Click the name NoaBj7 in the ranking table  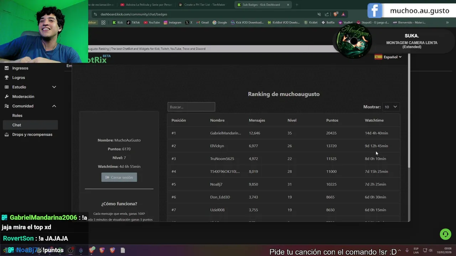pos(216,184)
